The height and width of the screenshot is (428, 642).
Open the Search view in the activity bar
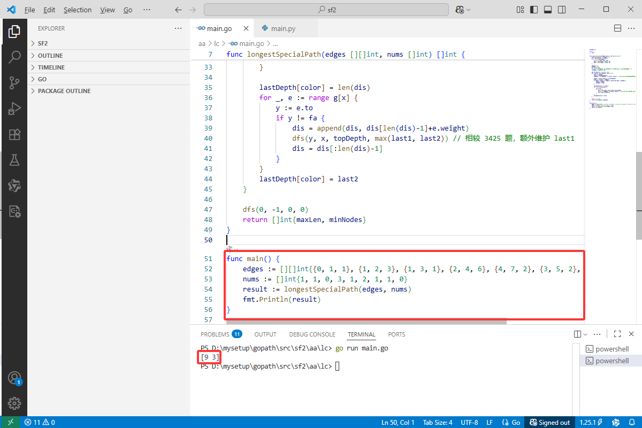[x=14, y=57]
